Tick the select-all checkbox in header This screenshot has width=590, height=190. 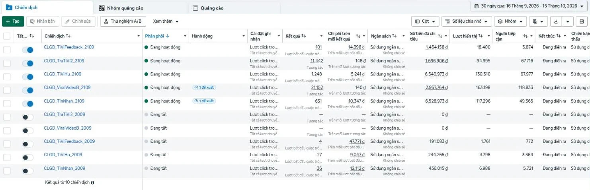coord(7,36)
